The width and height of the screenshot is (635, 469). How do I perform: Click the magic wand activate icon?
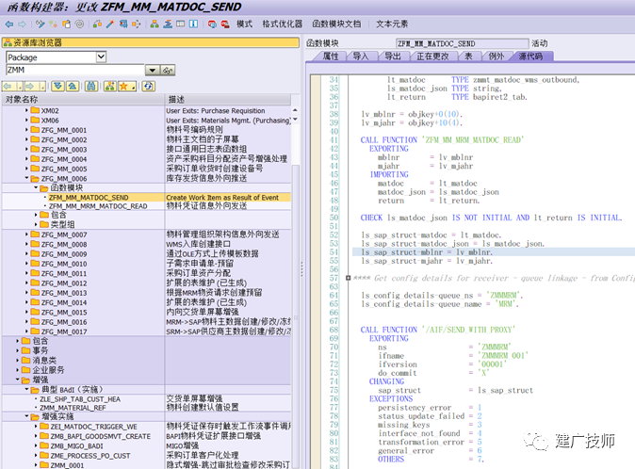pos(109,24)
